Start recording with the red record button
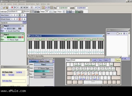This screenshot has height=96, width=132. 12,8
